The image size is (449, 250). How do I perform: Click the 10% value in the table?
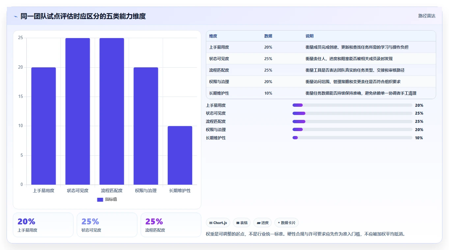click(x=268, y=93)
